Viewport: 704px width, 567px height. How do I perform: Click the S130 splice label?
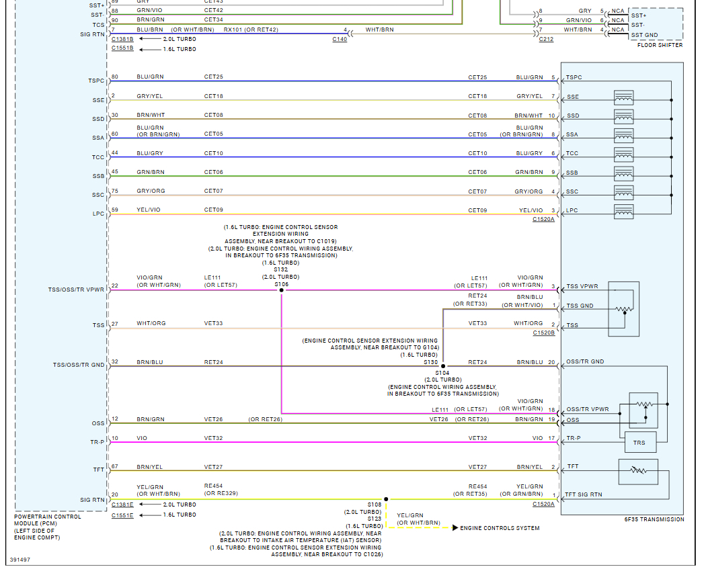(430, 362)
